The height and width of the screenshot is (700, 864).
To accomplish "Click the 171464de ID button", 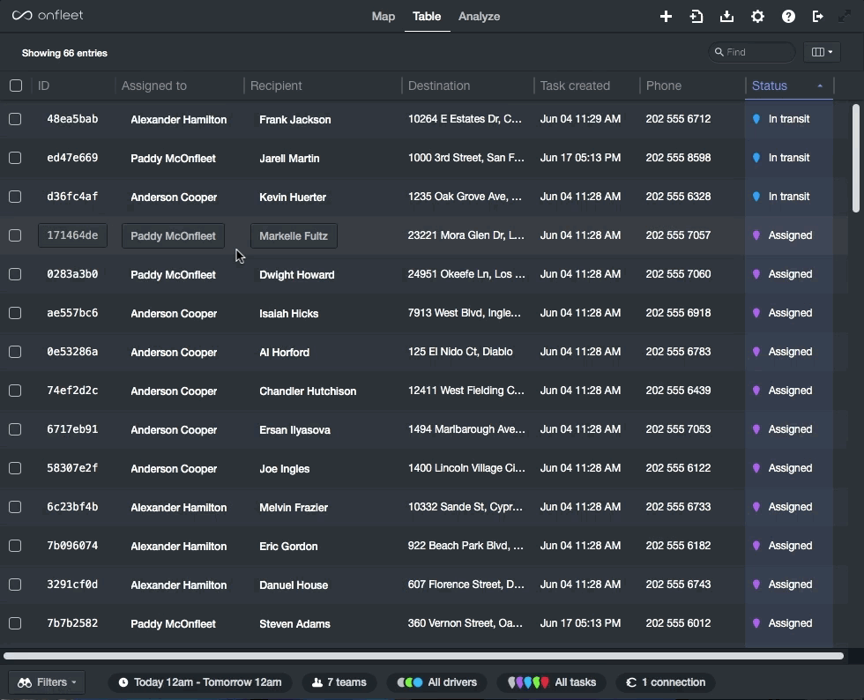I will click(x=72, y=235).
